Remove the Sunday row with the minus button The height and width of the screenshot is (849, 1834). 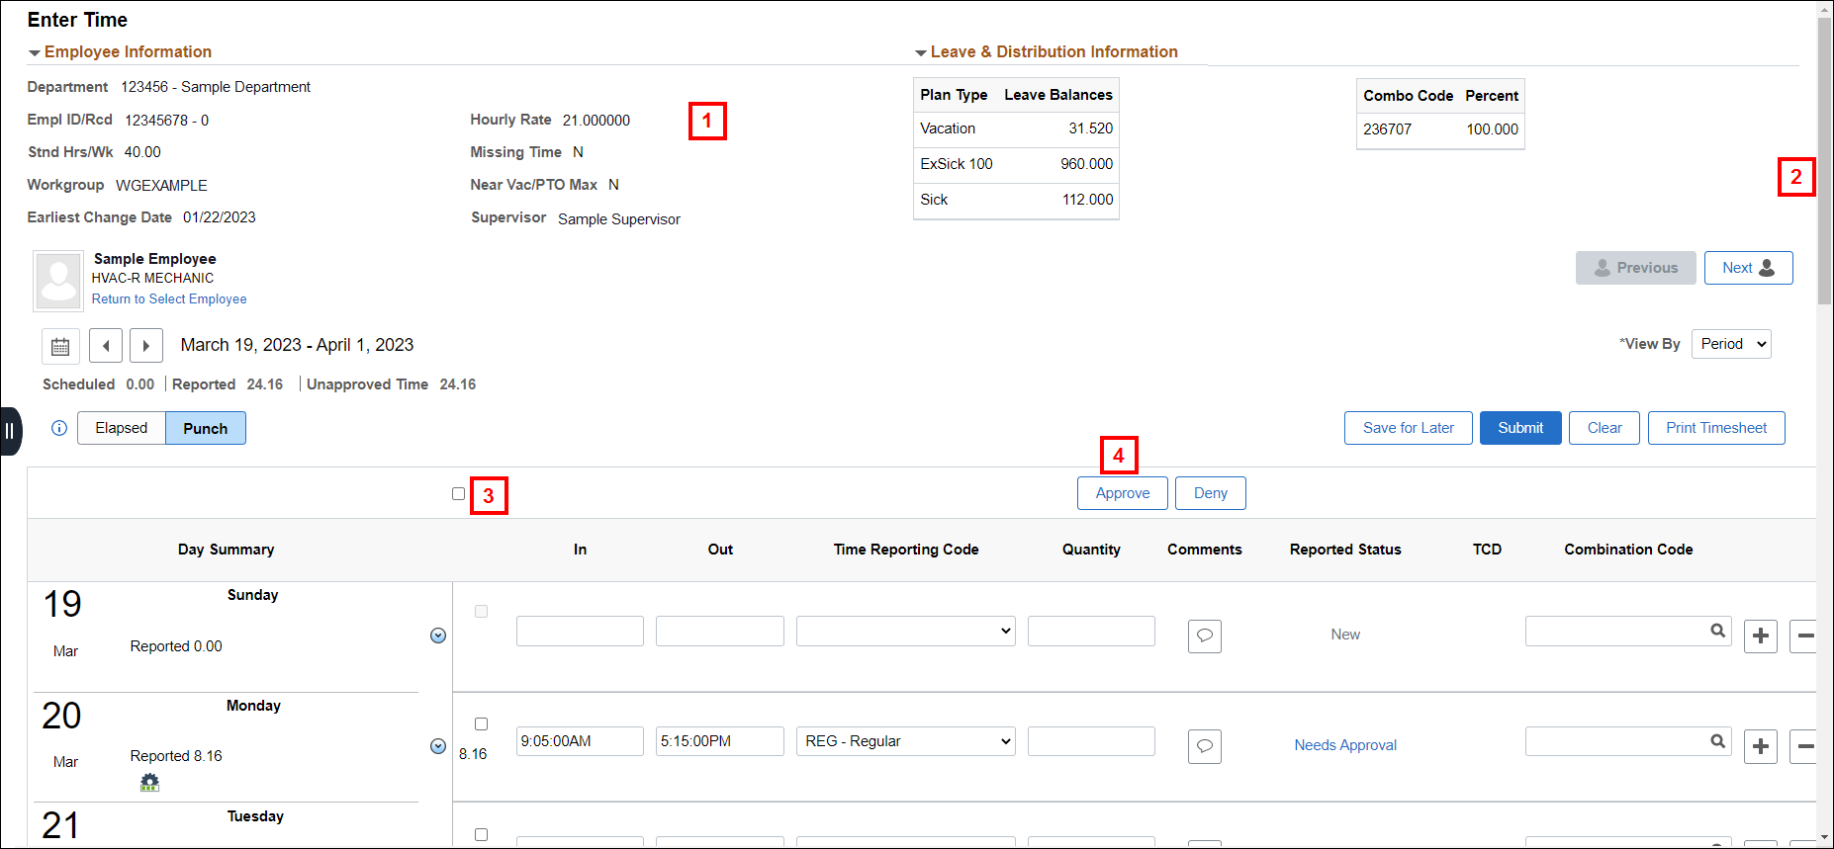click(1804, 636)
